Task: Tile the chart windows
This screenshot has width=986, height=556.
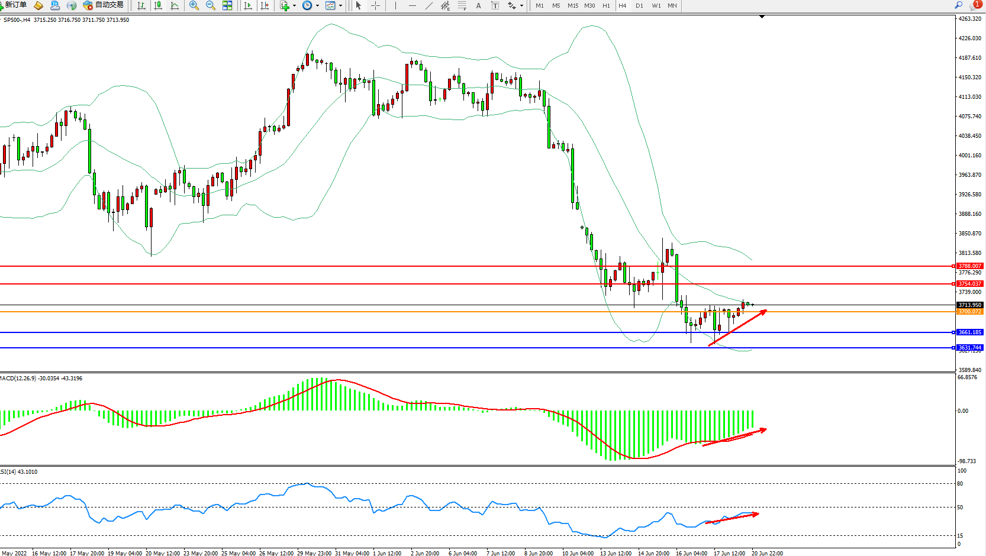Action: click(227, 6)
